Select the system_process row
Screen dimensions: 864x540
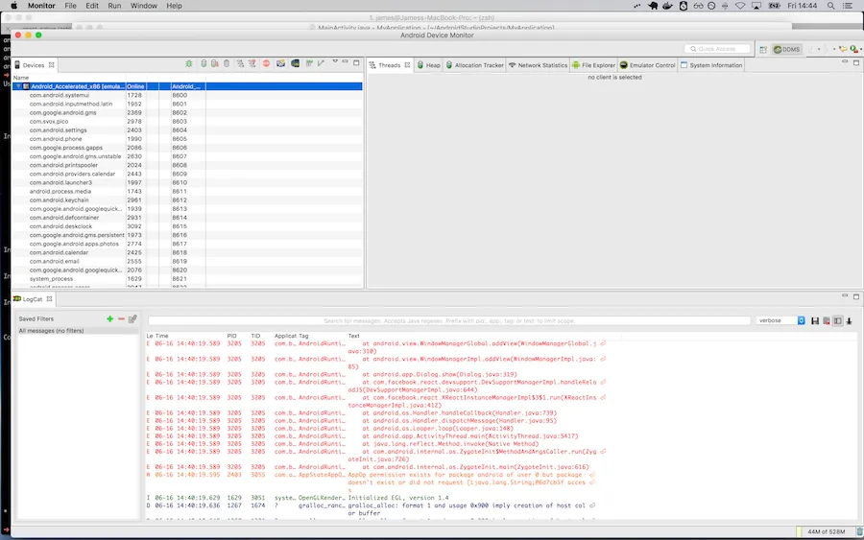187,279
